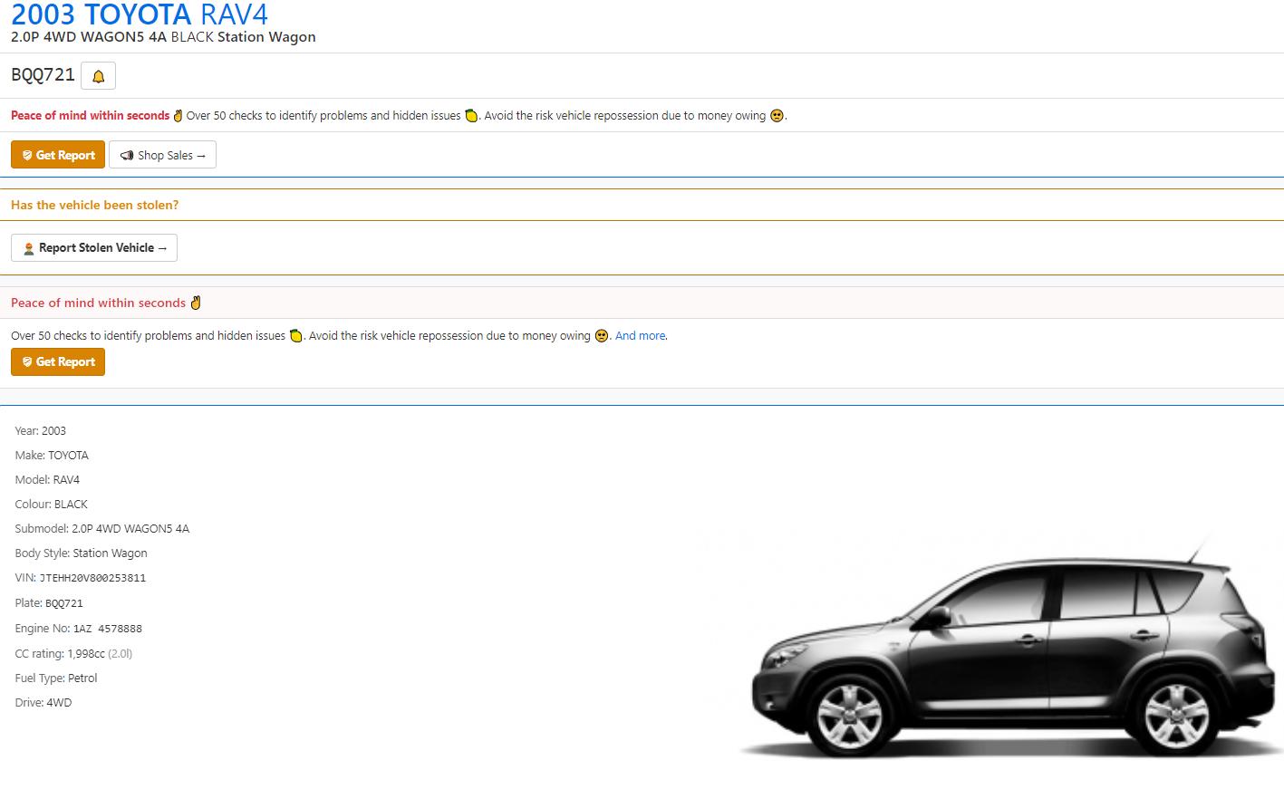Click the bell alert icon beside plate BQQ721
Screen dimensions: 1284x789
click(98, 76)
